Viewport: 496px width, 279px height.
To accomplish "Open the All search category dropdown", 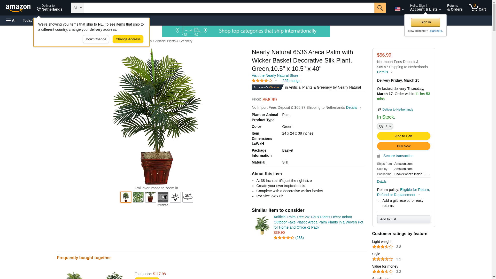I will [78, 8].
